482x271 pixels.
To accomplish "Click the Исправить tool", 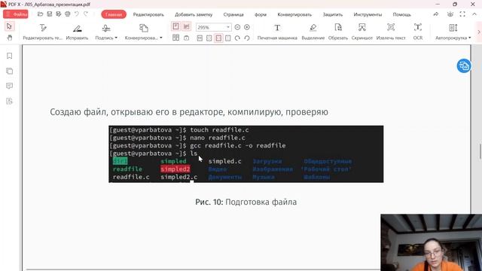I will pyautogui.click(x=77, y=32).
